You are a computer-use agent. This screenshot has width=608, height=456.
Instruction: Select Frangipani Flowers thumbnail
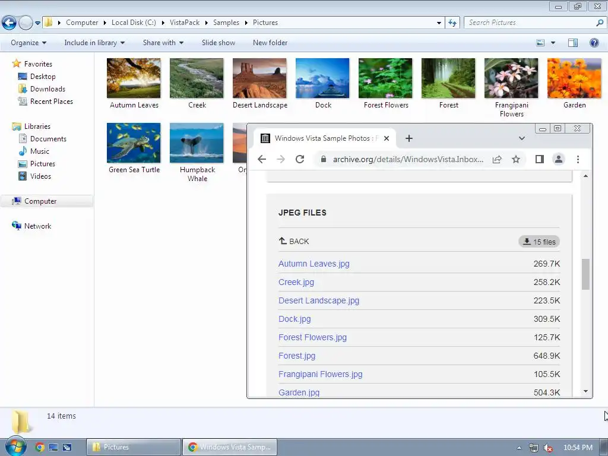(511, 78)
